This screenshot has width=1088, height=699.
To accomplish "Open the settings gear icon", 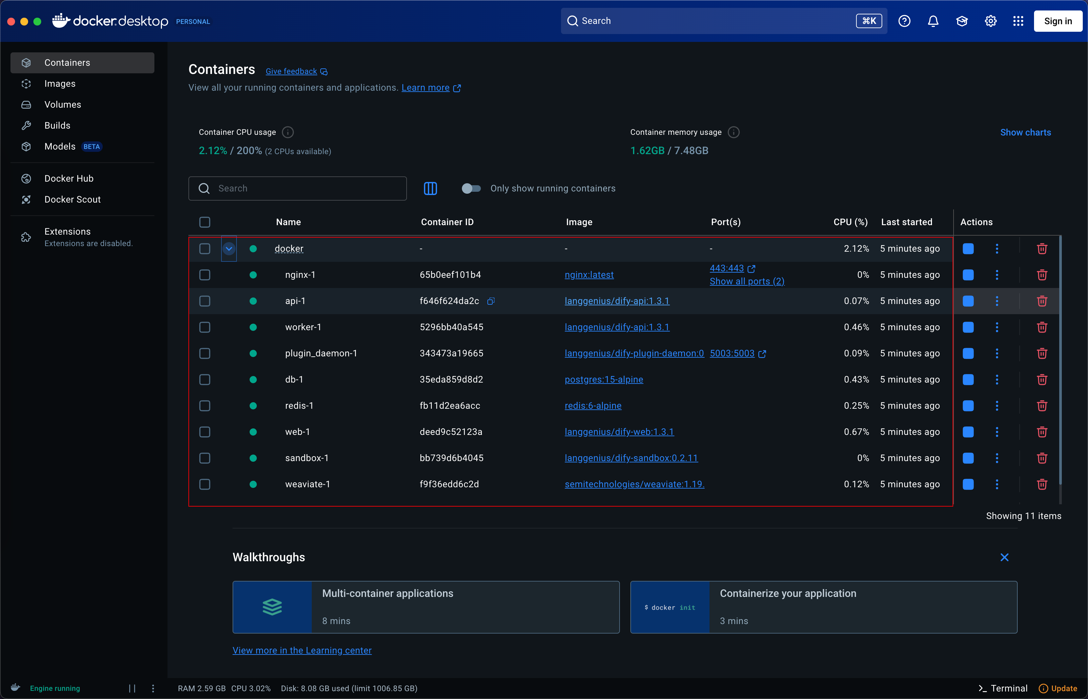I will 991,21.
